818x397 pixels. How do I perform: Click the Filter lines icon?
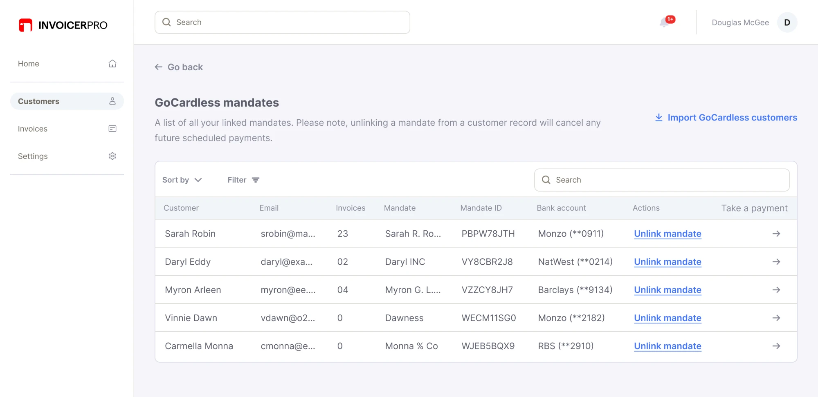(256, 180)
